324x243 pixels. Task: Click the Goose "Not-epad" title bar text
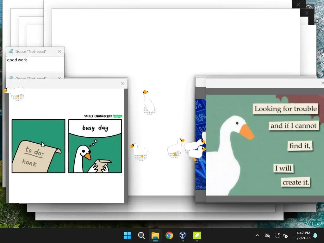31,52
